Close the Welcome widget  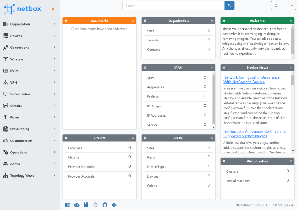tap(291, 21)
